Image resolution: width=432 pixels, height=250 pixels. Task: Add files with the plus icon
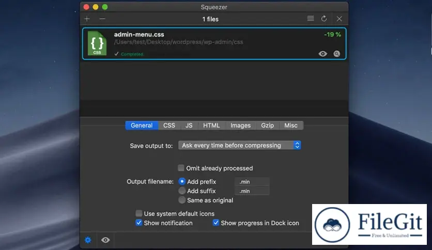[x=87, y=19]
